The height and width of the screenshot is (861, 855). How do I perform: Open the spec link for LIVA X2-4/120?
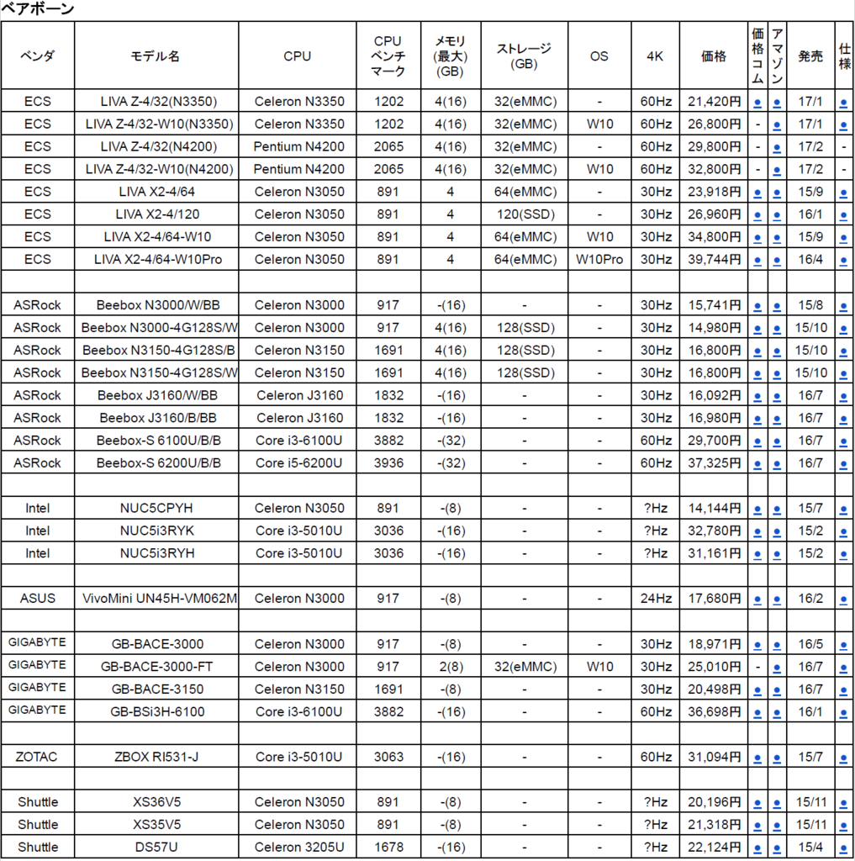(x=844, y=216)
